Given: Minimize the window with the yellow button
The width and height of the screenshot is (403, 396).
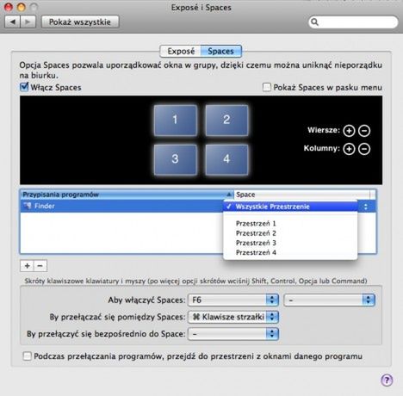Looking at the screenshot, I should pos(22,8).
